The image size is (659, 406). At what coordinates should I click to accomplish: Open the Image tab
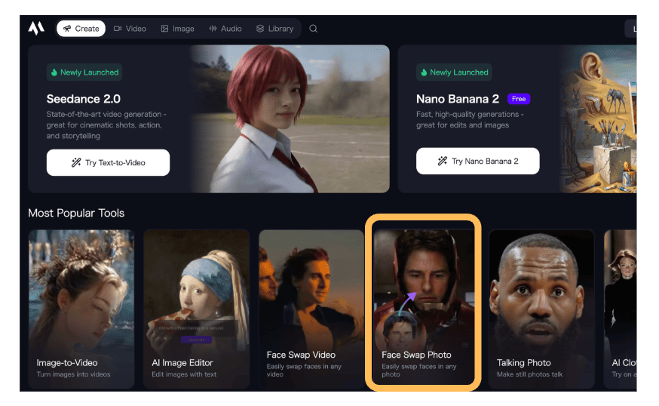click(x=177, y=29)
